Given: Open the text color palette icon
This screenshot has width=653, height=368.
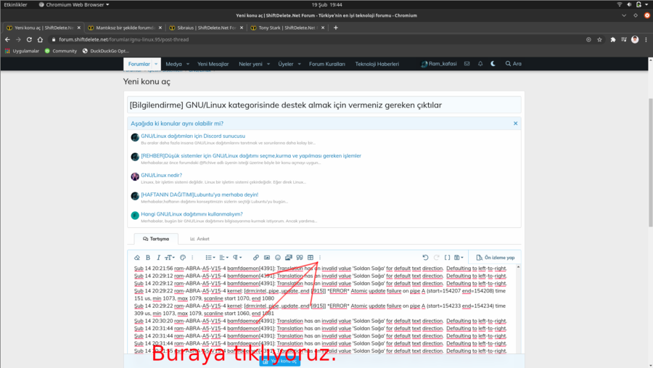Looking at the screenshot, I should 183,258.
